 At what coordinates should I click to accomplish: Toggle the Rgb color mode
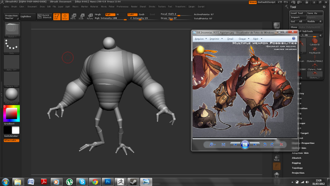coord(110,14)
